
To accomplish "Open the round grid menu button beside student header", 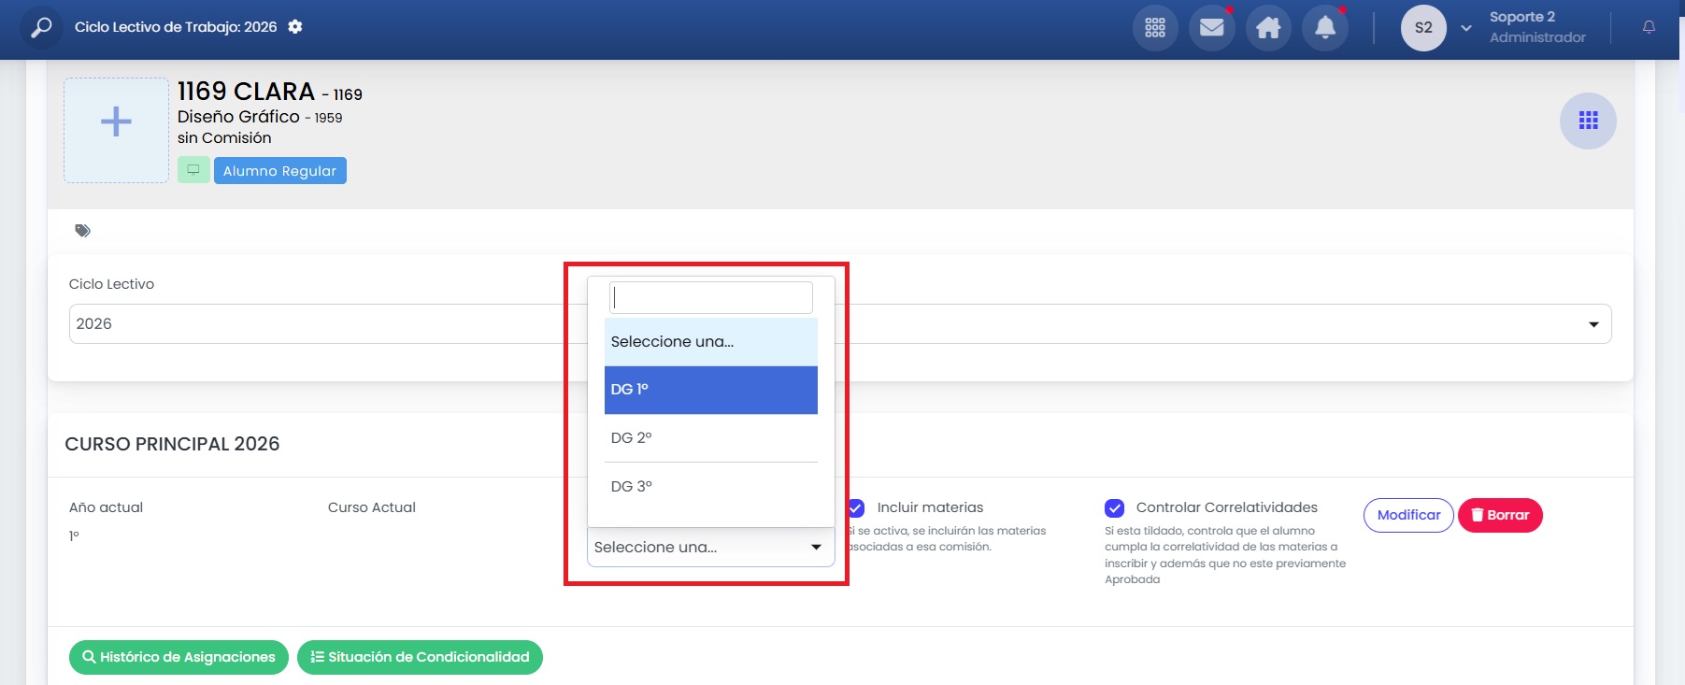I will coord(1588,121).
